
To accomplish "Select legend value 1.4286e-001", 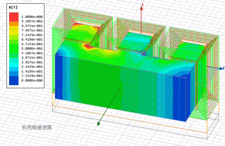I will 32,71.
